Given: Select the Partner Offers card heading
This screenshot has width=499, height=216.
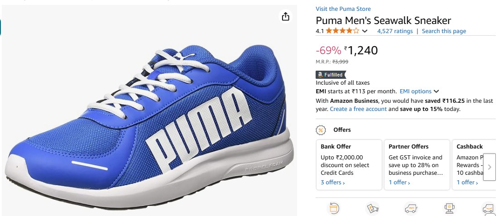Looking at the screenshot, I should click(408, 147).
